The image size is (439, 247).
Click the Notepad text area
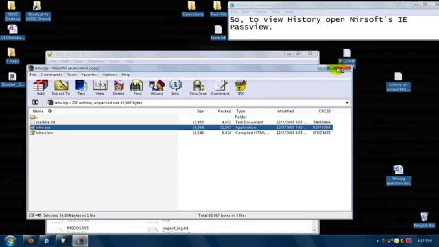333,27
